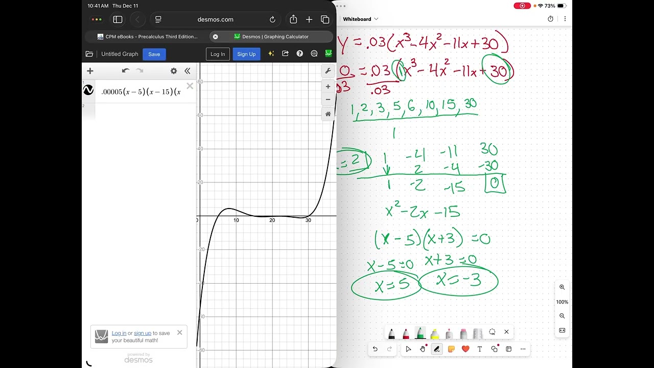Viewport: 654px width, 368px height.
Task: Follow the Log in link in save prompt
Action: pos(119,333)
